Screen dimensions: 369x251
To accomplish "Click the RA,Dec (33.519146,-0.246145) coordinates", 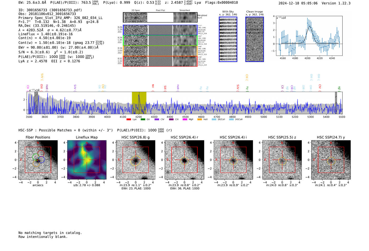I will [47, 26].
